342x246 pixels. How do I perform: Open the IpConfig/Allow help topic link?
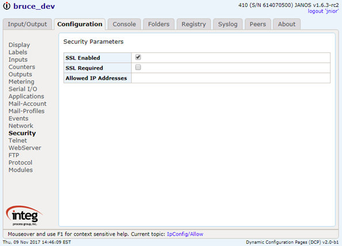[x=185, y=234]
